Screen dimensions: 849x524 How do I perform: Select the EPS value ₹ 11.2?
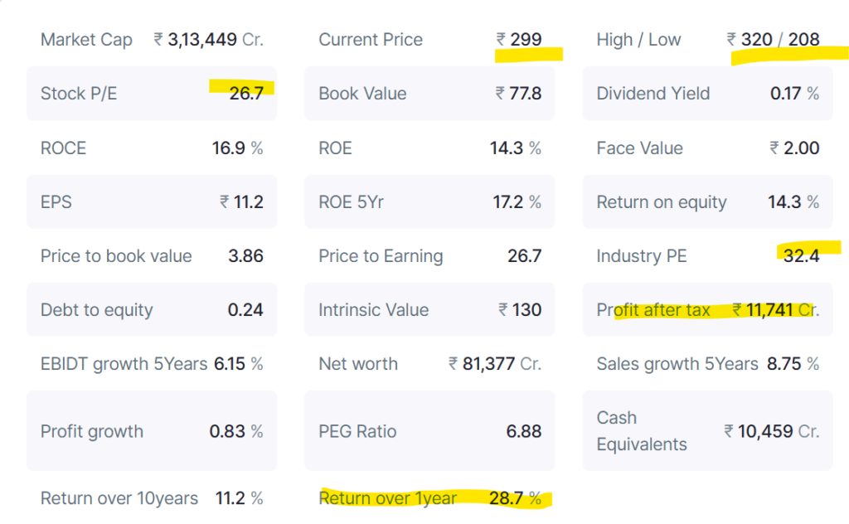coord(241,202)
